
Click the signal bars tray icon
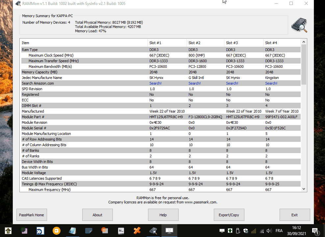click(254, 231)
